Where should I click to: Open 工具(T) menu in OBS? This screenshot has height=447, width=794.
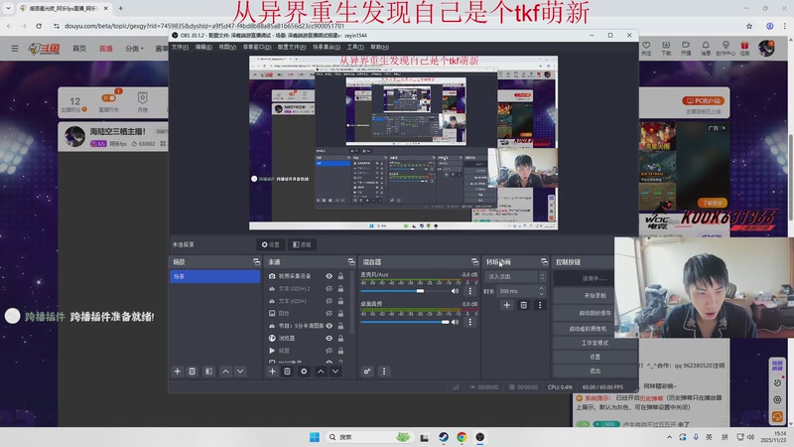[355, 47]
